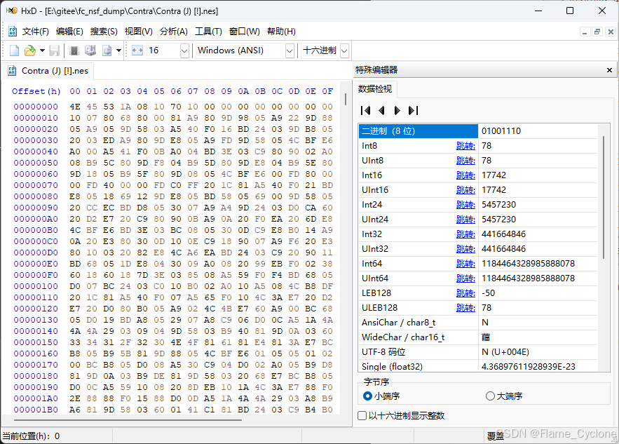Screen dimensions: 619x444
Task: Click 跳转 link in the UInt64 row
Action: (x=466, y=278)
